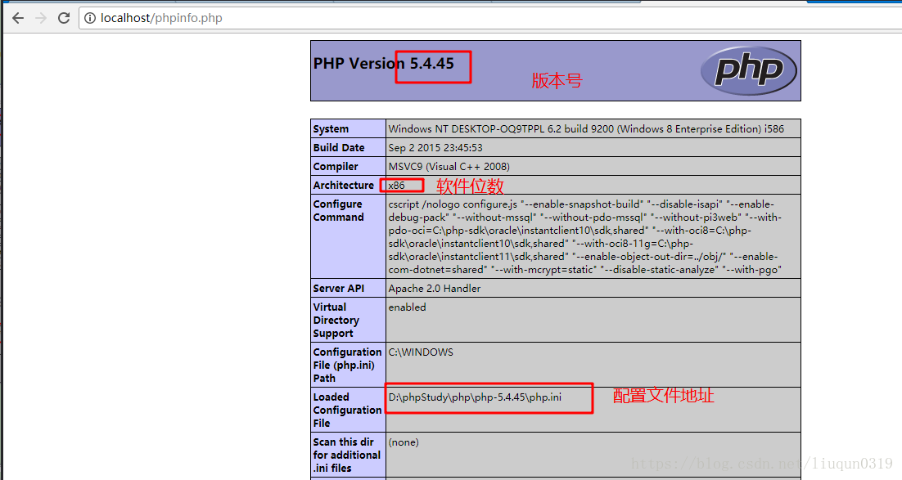Select the System row label
Viewport: 902px width, 480px height.
pyautogui.click(x=331, y=128)
